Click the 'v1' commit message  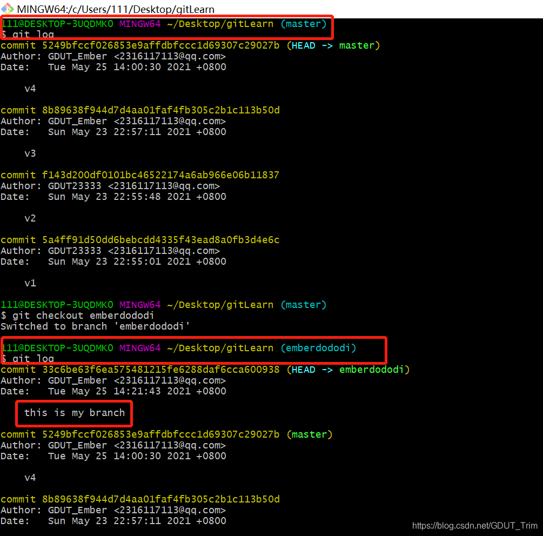coord(30,283)
